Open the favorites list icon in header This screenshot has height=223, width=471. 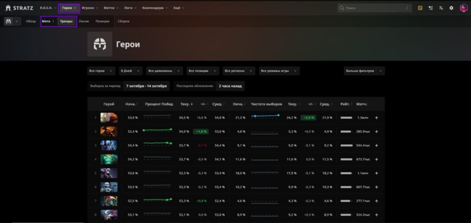[x=431, y=8]
